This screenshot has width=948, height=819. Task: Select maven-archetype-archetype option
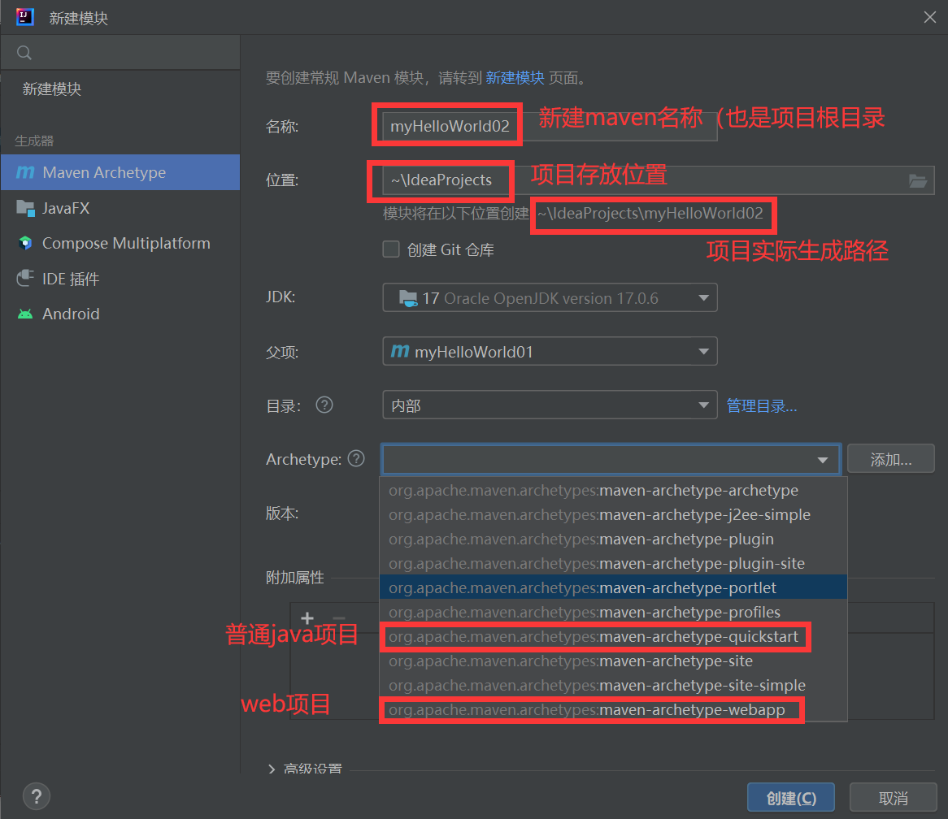613,491
